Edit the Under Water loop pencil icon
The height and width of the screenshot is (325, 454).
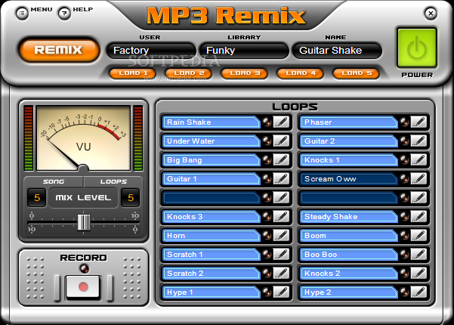click(281, 141)
